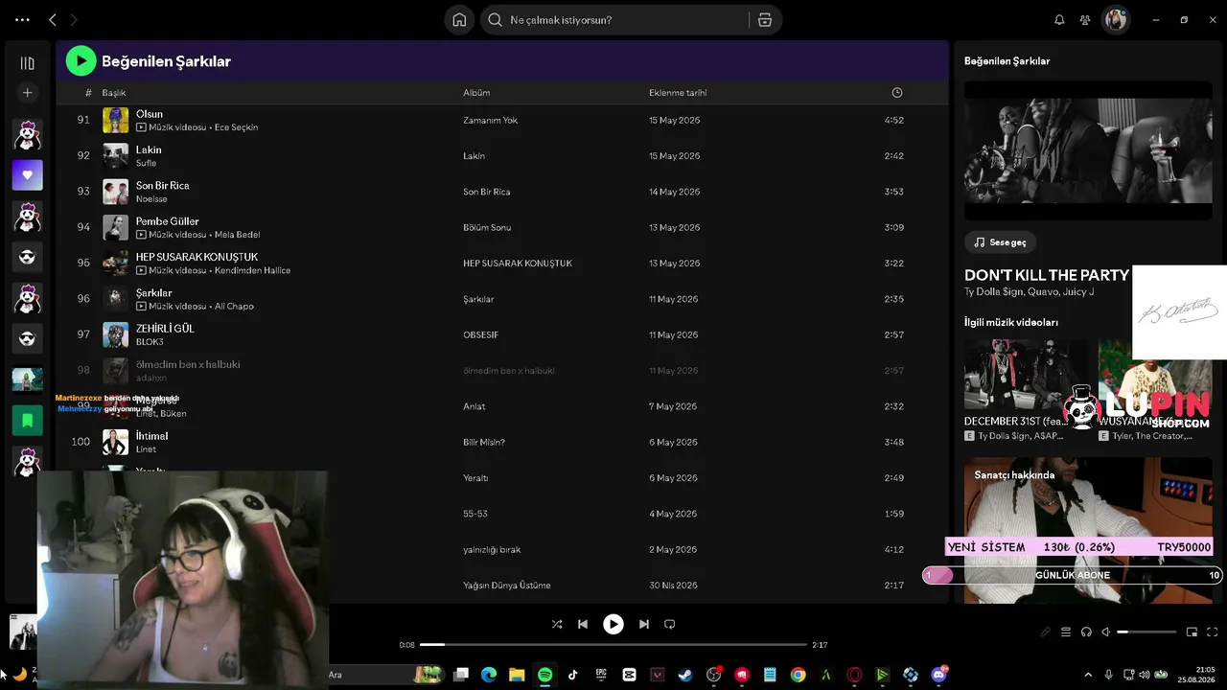Open Google Chrome from the taskbar

798,675
